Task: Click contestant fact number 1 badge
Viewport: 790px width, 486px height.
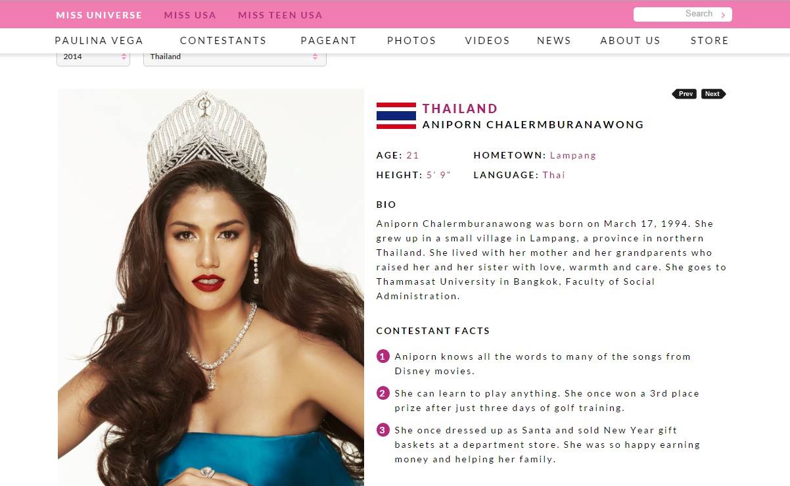Action: (383, 356)
